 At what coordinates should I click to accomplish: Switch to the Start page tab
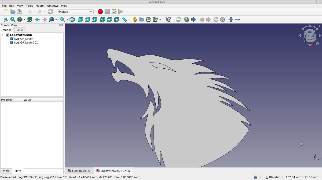point(79,170)
